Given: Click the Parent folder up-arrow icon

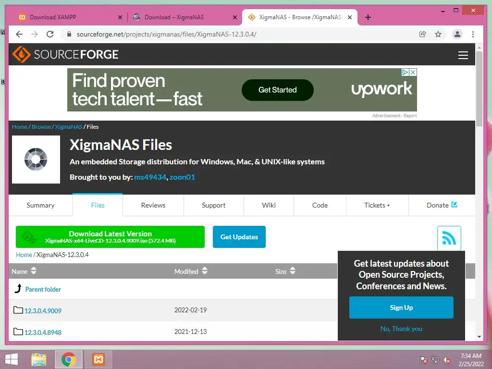Looking at the screenshot, I should pos(18,289).
